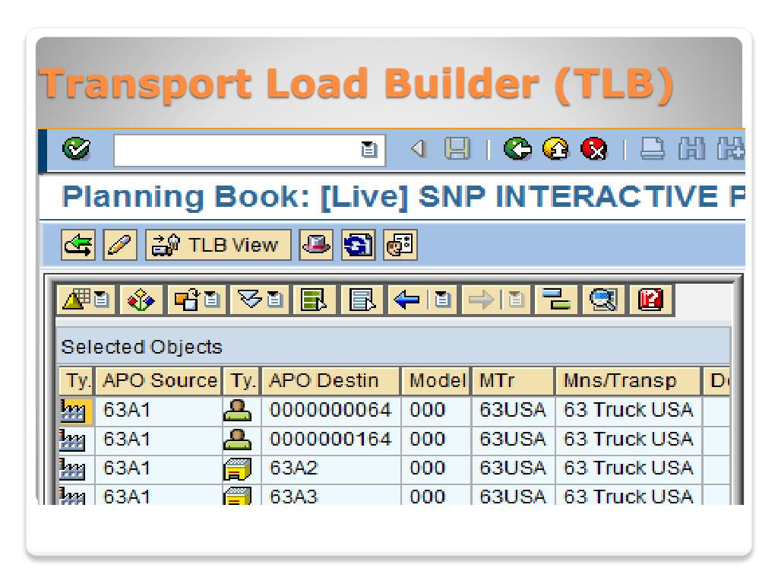The width and height of the screenshot is (778, 584).
Task: Click the deselect-all table icon
Action: [x=362, y=300]
